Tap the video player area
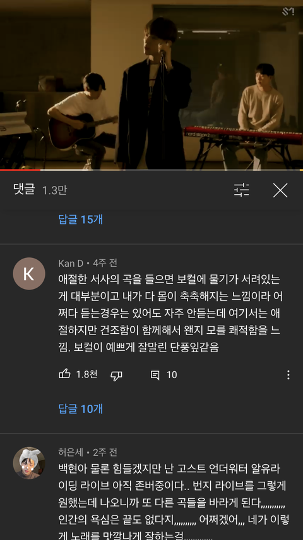The height and width of the screenshot is (540, 303). tap(151, 84)
